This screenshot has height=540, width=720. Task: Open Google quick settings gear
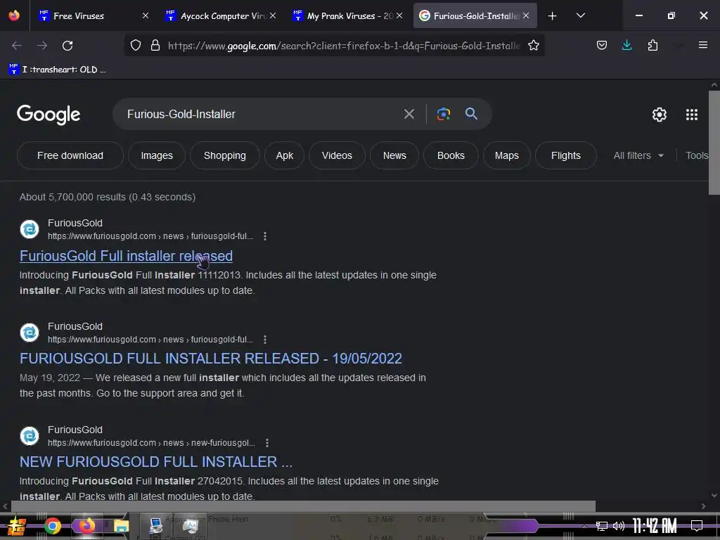[x=660, y=115]
